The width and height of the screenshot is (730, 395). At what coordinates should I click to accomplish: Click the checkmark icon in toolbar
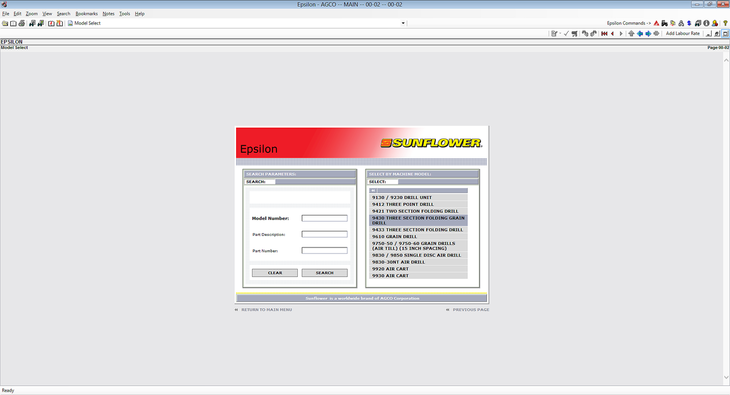click(x=566, y=34)
